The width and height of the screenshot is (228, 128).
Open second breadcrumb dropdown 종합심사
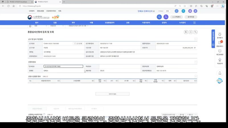57,26
